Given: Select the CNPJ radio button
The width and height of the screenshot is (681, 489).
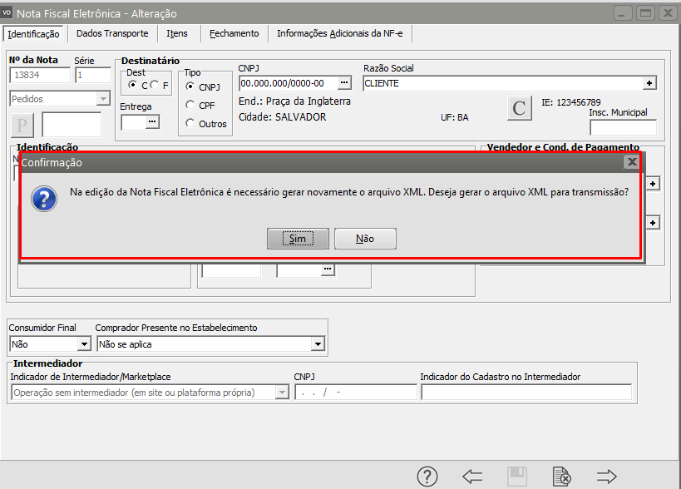Looking at the screenshot, I should [x=191, y=86].
